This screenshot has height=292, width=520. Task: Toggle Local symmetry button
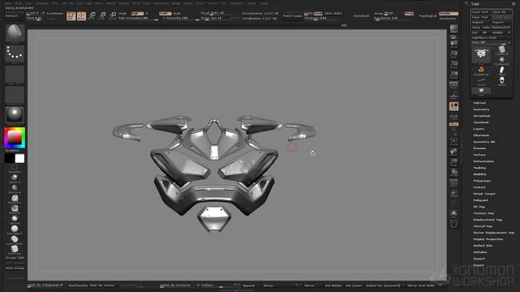tap(454, 106)
